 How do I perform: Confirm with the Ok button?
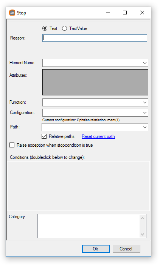tap(96, 249)
